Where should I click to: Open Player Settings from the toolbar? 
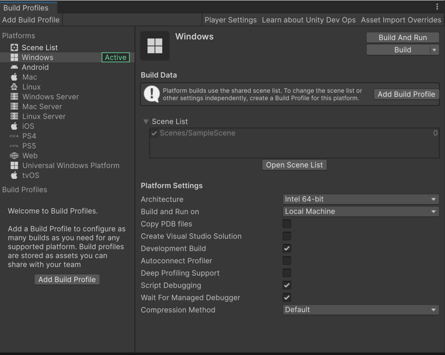[x=230, y=20]
